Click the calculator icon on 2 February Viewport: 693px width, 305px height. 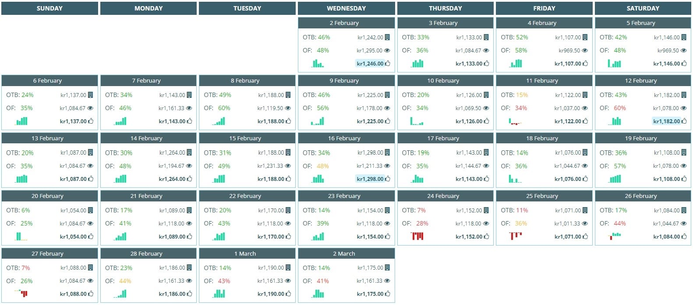(x=388, y=37)
